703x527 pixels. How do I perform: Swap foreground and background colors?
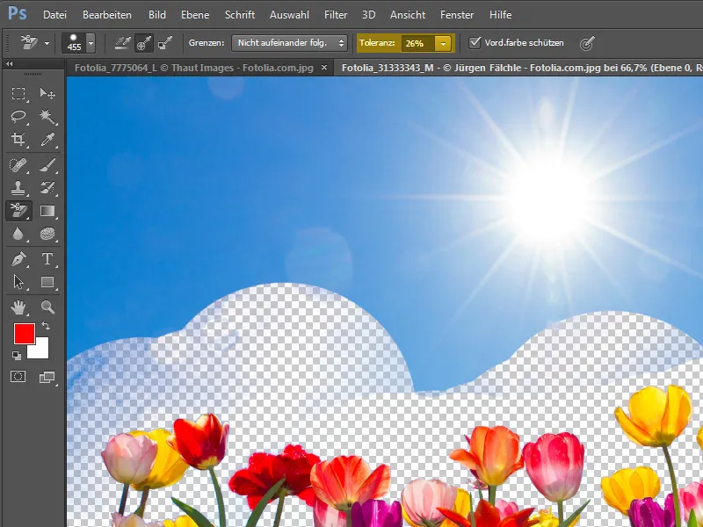(46, 326)
